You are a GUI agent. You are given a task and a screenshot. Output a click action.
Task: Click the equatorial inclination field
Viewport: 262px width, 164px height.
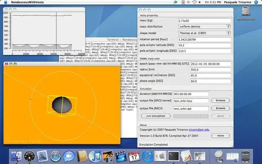pos(211,75)
